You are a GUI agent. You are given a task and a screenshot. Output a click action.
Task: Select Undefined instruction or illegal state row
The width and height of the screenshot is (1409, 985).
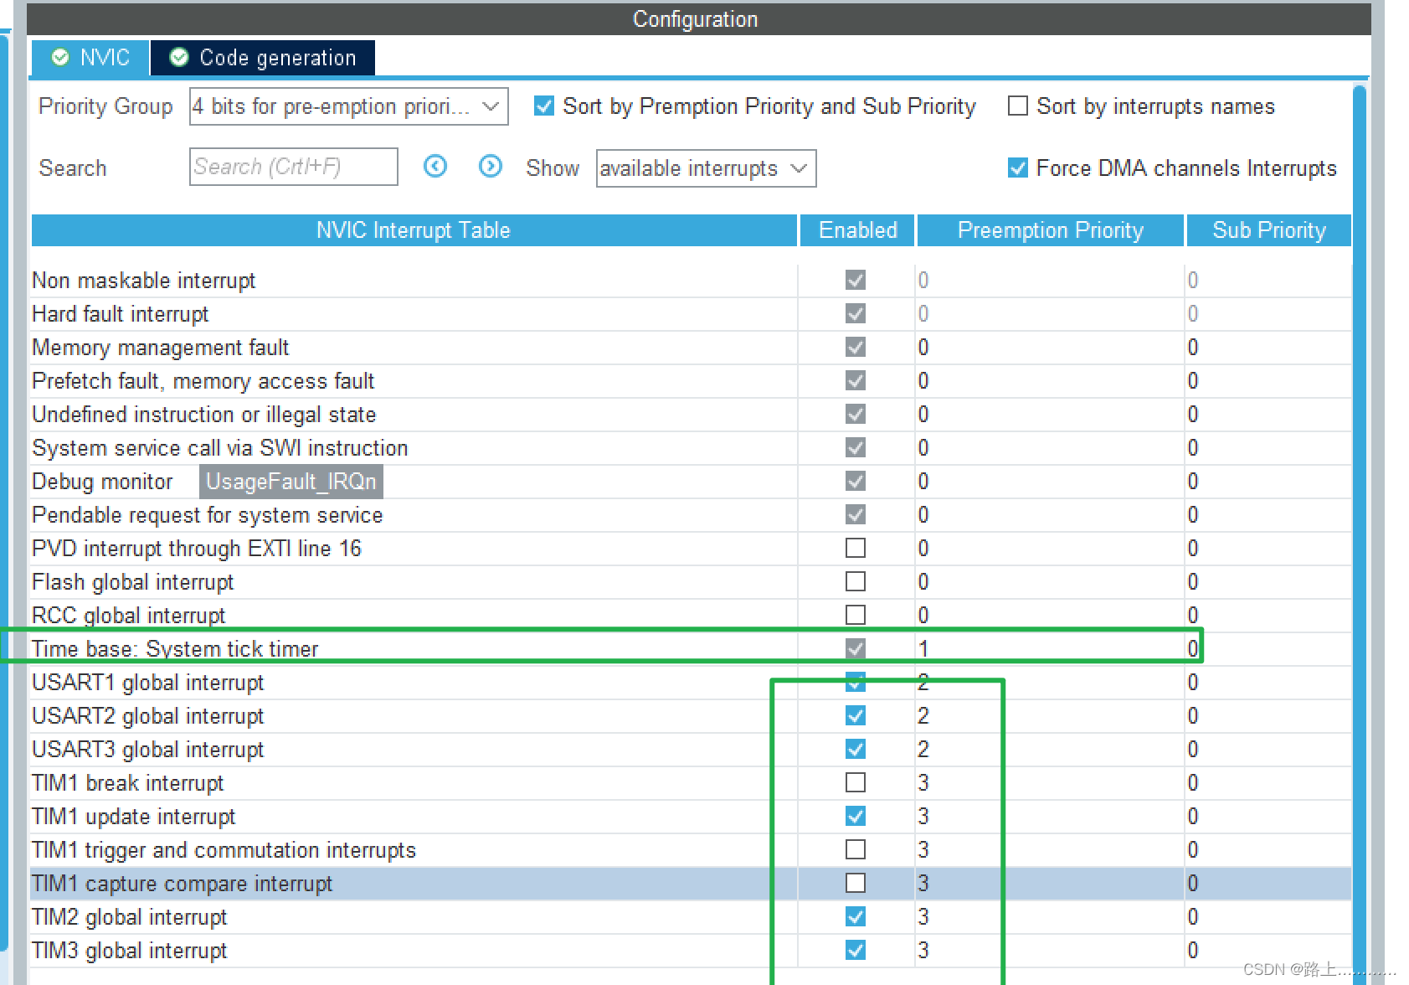point(691,415)
